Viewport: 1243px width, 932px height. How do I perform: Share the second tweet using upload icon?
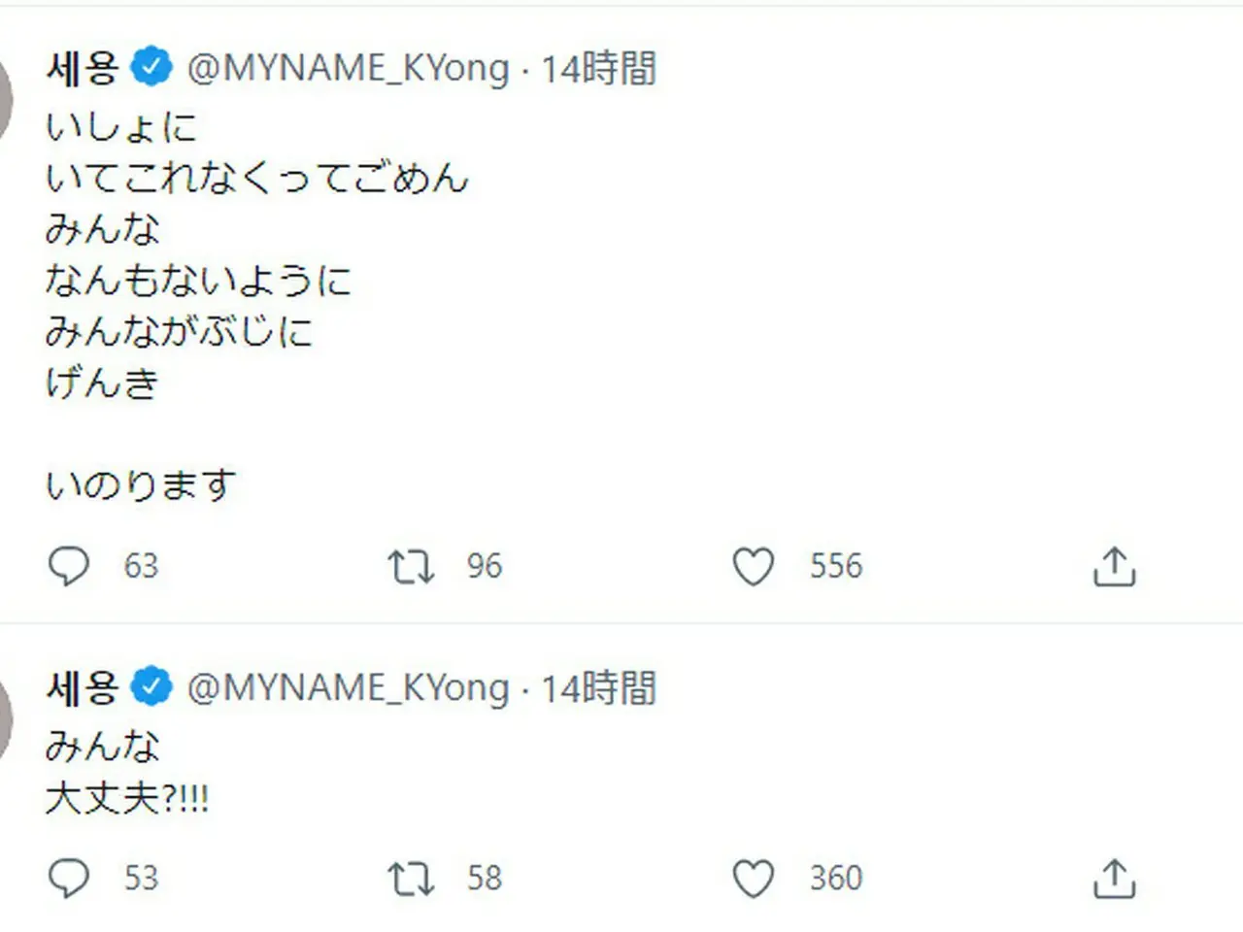(1114, 879)
